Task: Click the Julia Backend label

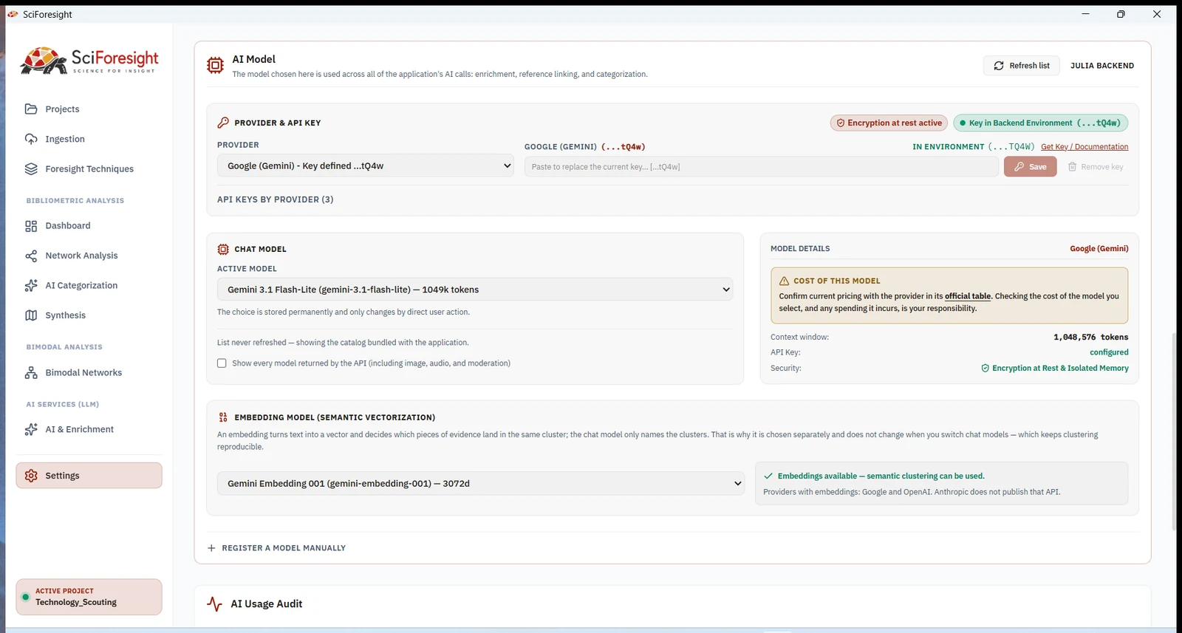Action: pos(1102,66)
